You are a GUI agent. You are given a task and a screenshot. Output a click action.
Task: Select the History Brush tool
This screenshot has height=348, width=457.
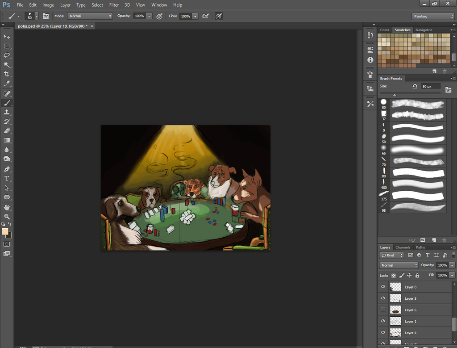[x=7, y=122]
